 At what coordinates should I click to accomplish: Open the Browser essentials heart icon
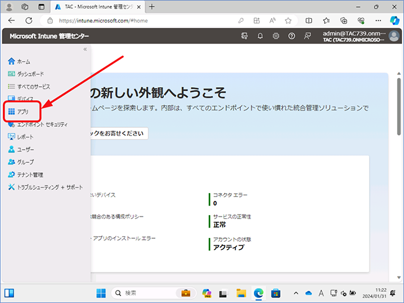click(361, 20)
